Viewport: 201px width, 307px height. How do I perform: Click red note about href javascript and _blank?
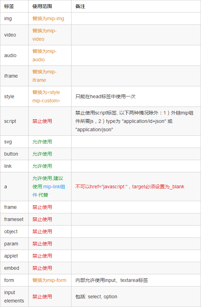(130, 187)
